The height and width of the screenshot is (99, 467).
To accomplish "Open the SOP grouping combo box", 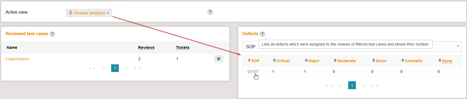I will (x=352, y=47).
